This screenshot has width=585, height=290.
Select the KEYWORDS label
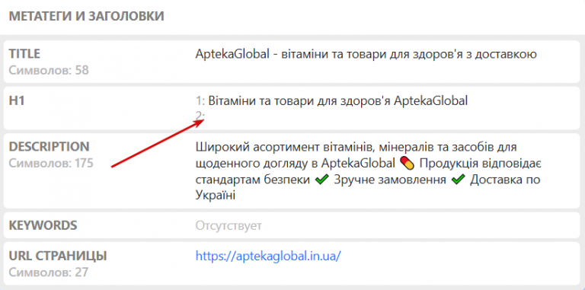tap(43, 225)
